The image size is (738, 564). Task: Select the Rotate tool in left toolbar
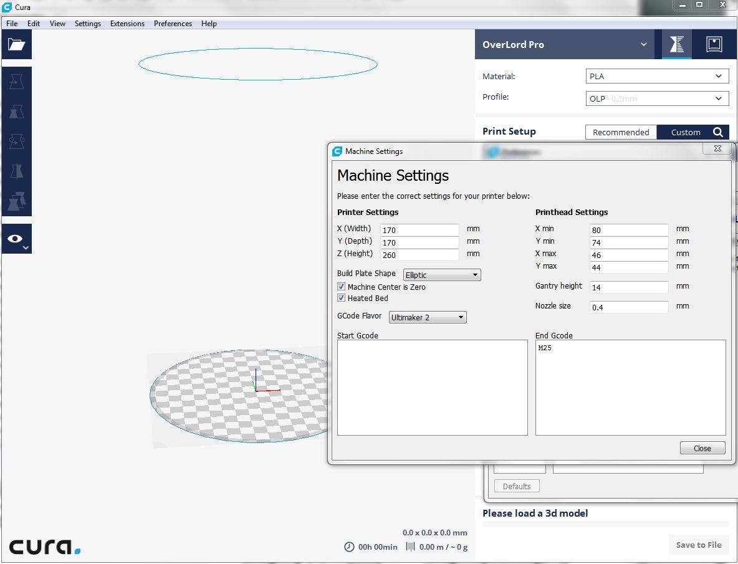coord(16,141)
